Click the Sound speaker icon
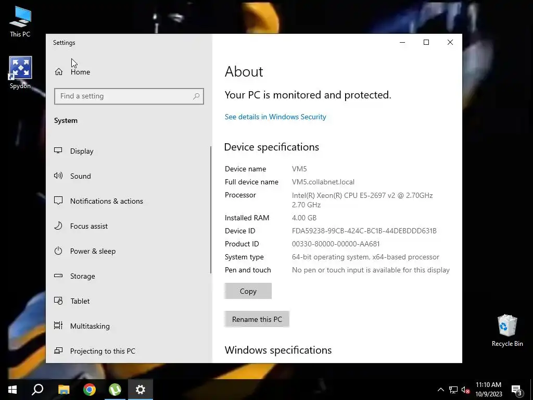Image resolution: width=533 pixels, height=400 pixels. [x=58, y=176]
